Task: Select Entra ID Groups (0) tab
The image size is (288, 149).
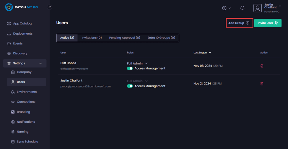Action: [x=161, y=38]
